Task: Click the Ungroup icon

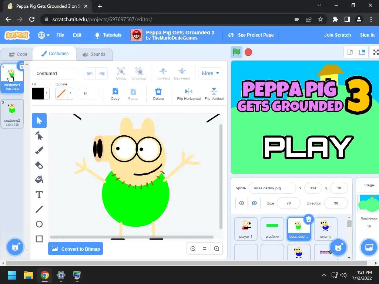Action: tap(139, 74)
